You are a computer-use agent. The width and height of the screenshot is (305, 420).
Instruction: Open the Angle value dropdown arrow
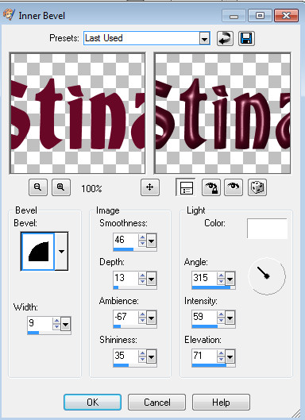pyautogui.click(x=230, y=279)
